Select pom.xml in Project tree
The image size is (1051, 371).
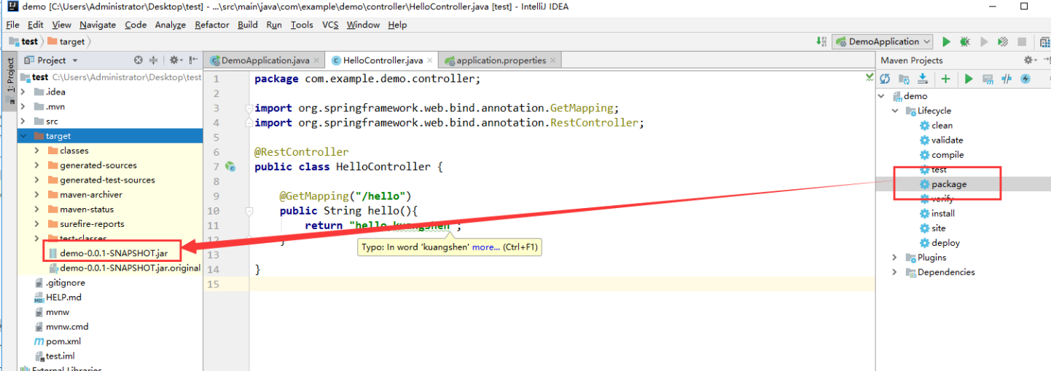pos(57,341)
